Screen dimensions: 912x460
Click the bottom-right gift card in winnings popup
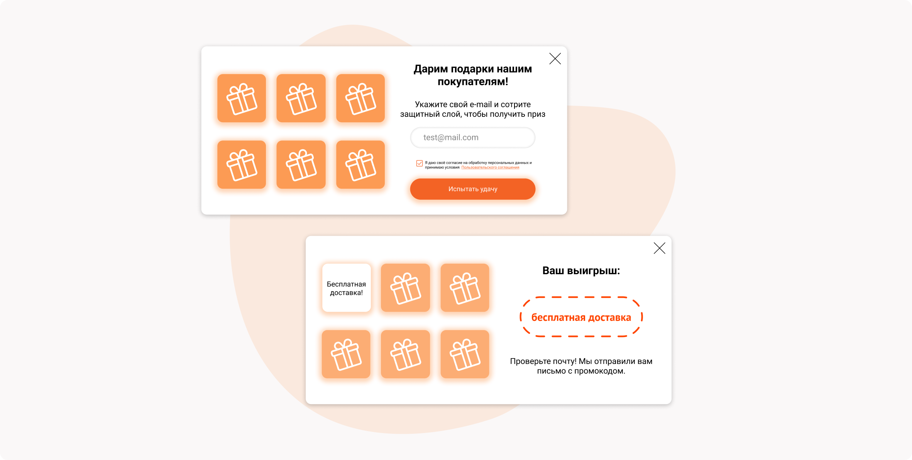click(465, 354)
